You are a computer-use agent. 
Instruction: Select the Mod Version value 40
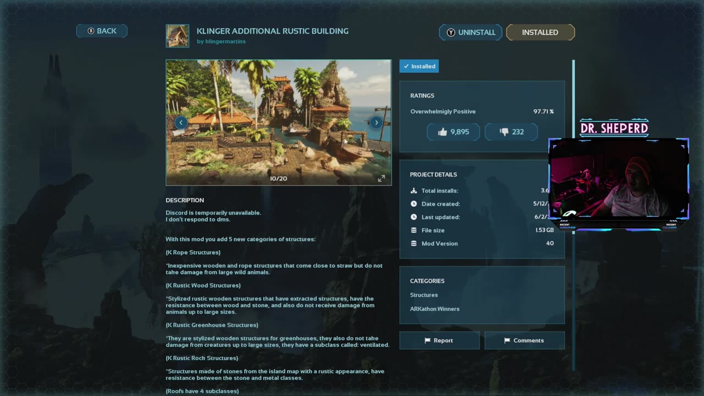[x=550, y=244]
